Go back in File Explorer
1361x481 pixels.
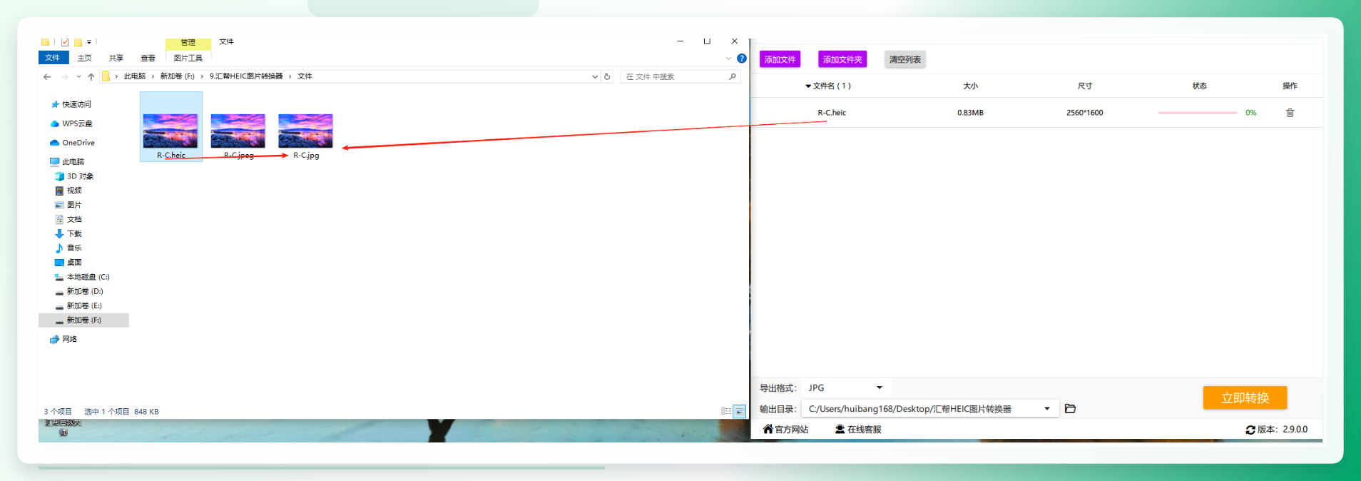pyautogui.click(x=47, y=76)
